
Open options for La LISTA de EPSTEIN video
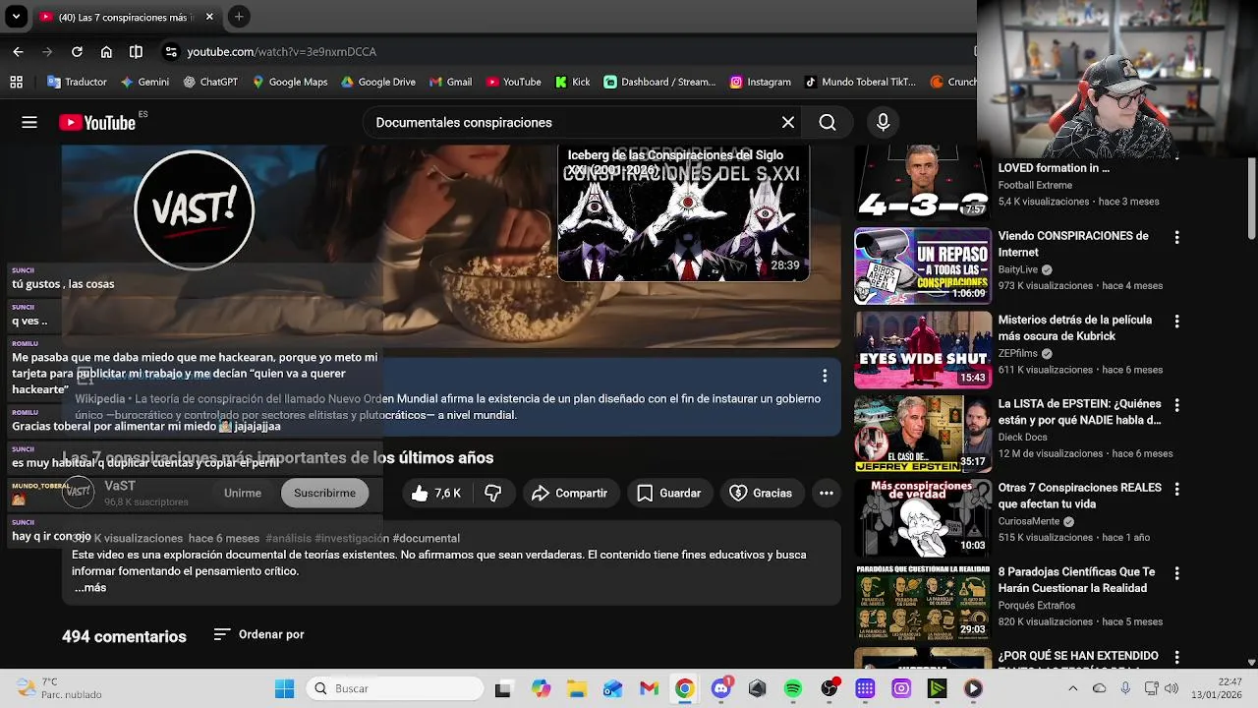1176,405
